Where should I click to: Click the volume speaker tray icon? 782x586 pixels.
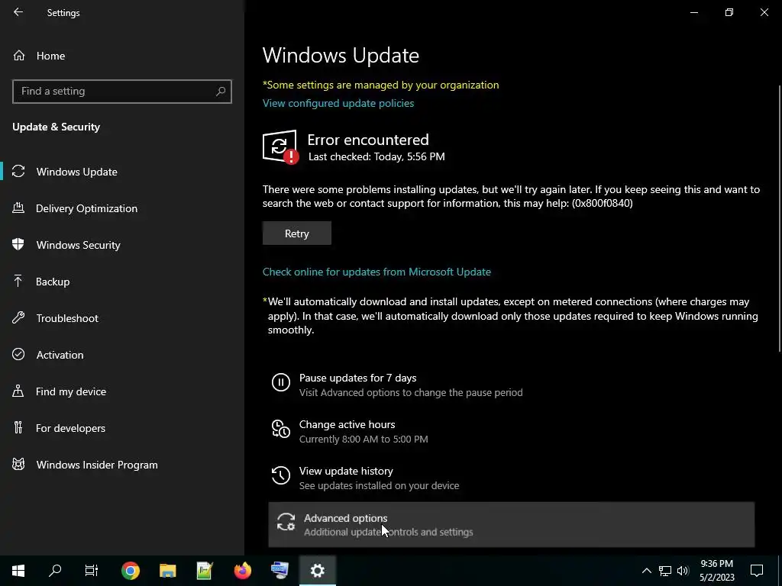(683, 571)
